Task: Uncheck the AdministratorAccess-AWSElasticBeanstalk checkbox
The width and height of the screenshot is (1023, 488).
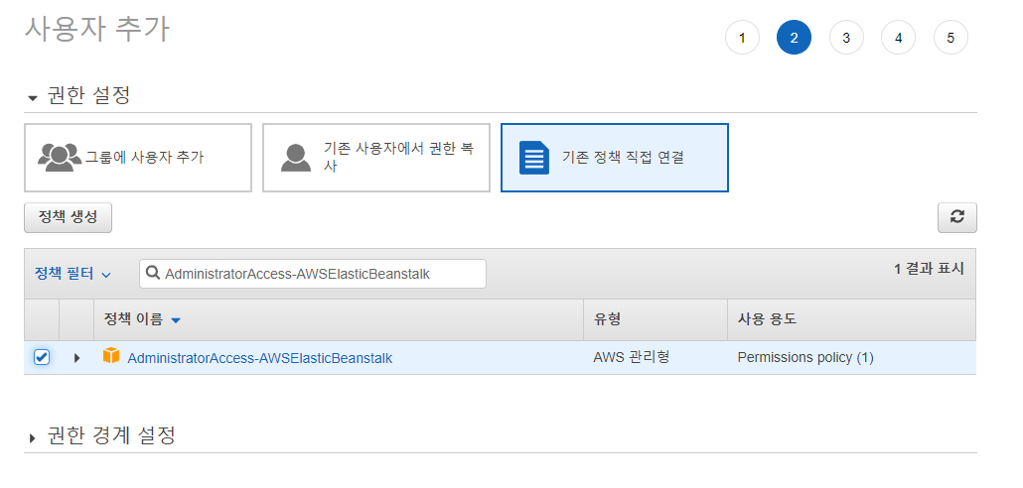Action: pyautogui.click(x=41, y=357)
